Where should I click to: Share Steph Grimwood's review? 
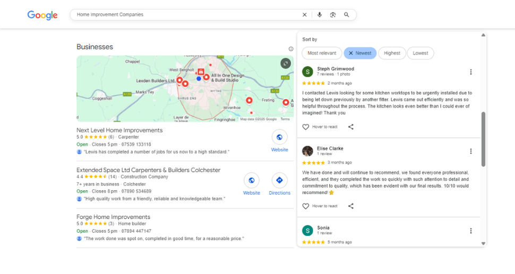[351, 127]
